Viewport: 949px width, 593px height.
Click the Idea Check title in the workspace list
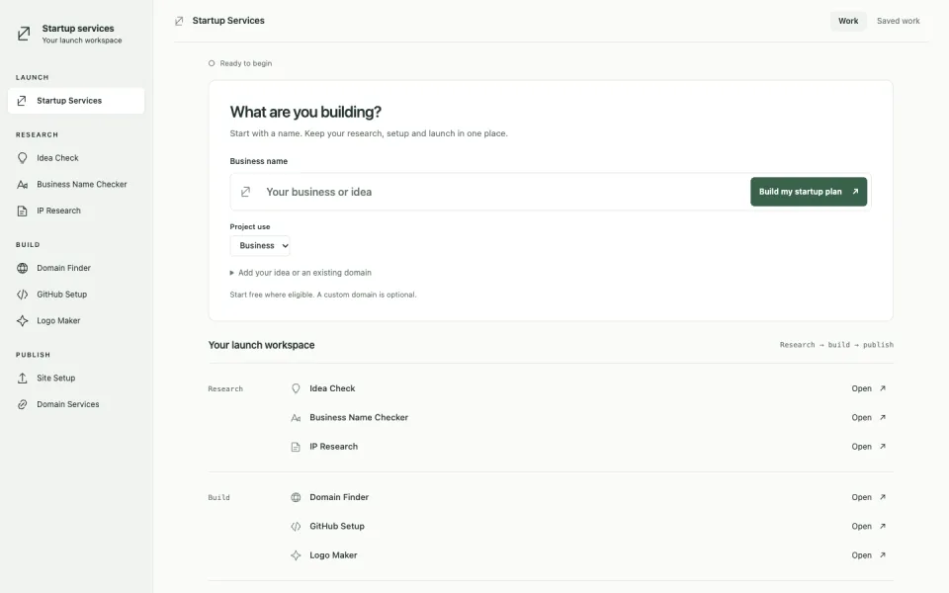pos(332,388)
